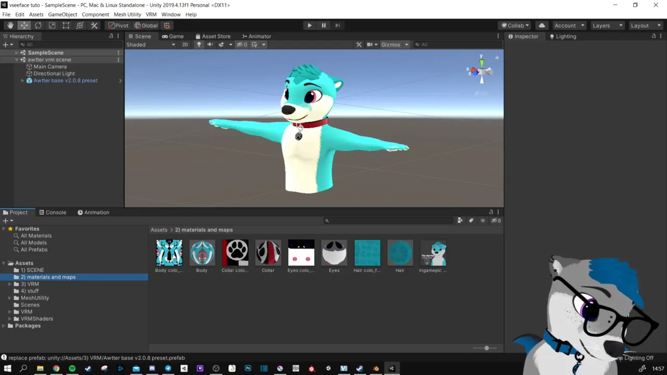Select the Hand tool
This screenshot has width=667, height=375.
pyautogui.click(x=10, y=26)
